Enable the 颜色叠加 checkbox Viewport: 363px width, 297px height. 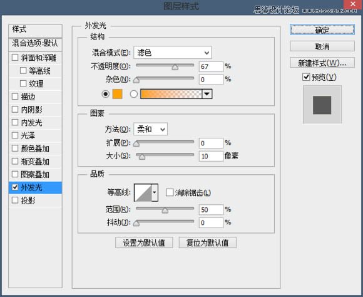(15, 148)
